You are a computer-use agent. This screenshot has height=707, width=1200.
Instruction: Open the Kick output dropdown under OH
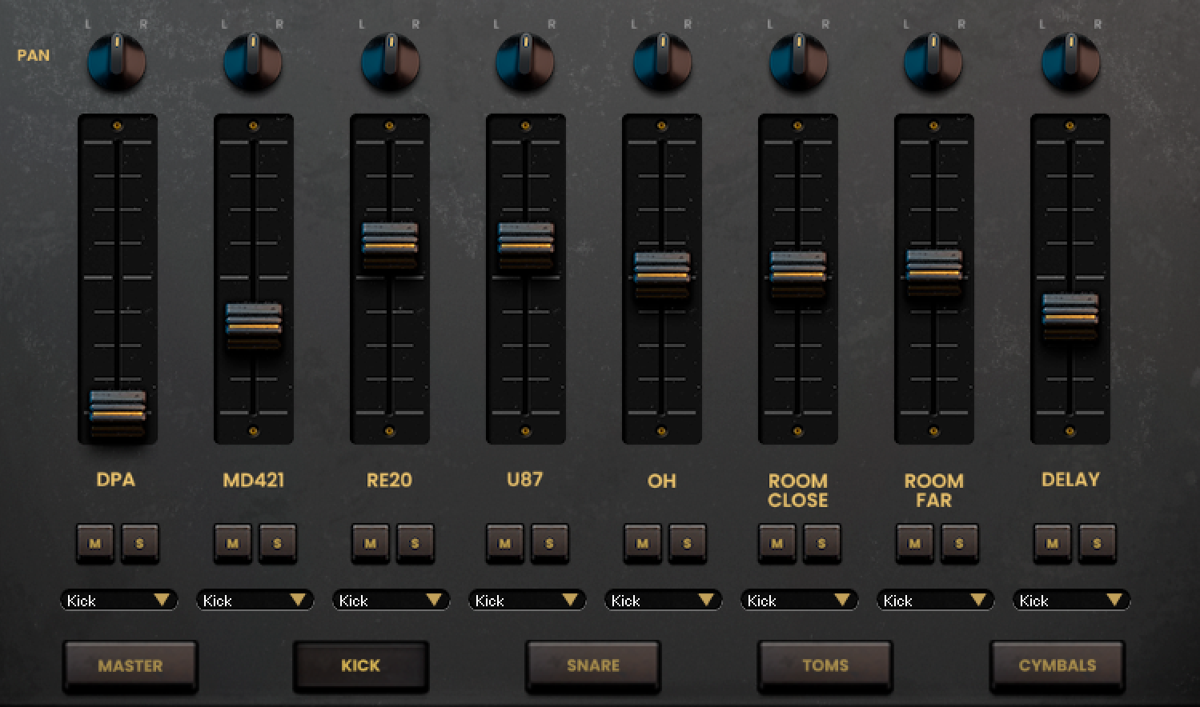[663, 600]
